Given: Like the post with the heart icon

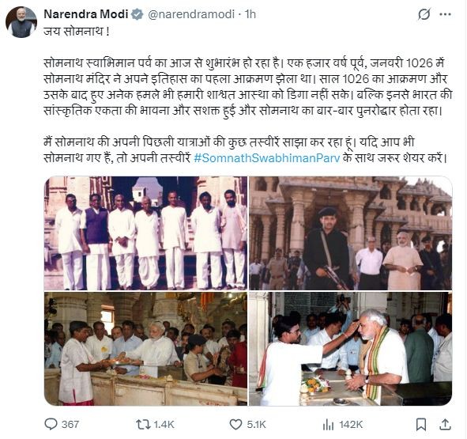Looking at the screenshot, I should 235,425.
